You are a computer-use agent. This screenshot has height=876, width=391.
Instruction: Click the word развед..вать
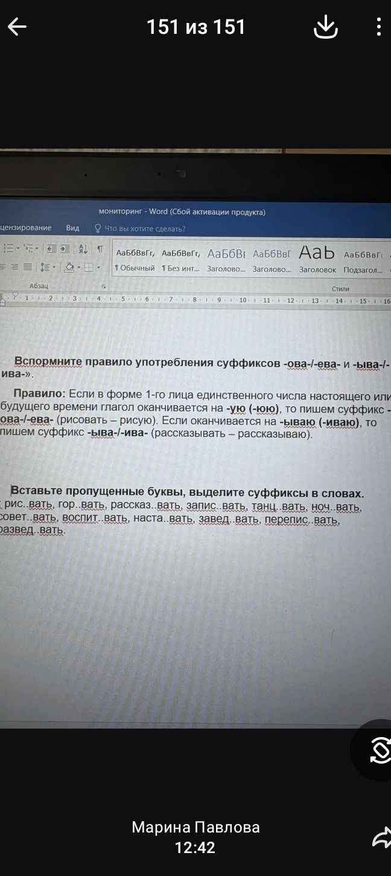(x=33, y=530)
